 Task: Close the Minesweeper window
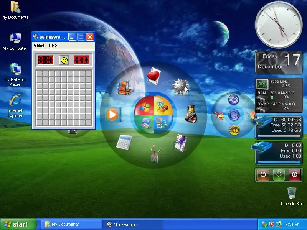pyautogui.click(x=90, y=37)
